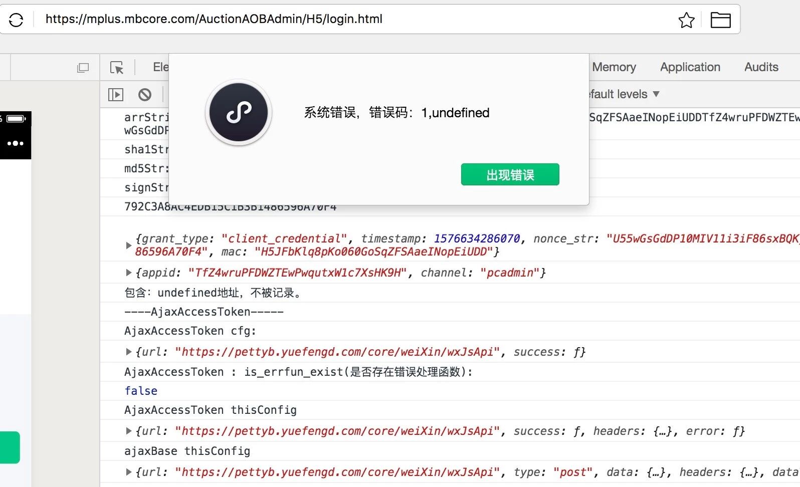This screenshot has height=487, width=800.
Task: Select the ----AjaxAccessToken----- log line
Action: (204, 312)
